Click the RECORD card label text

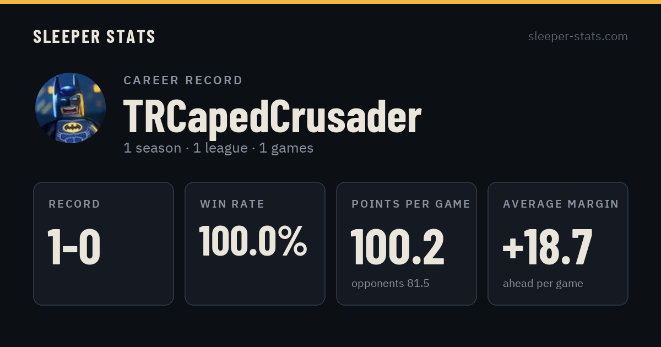pos(74,204)
